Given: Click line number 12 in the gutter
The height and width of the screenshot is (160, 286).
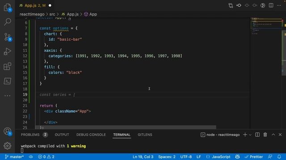Looking at the screenshot, I should click(25, 56).
